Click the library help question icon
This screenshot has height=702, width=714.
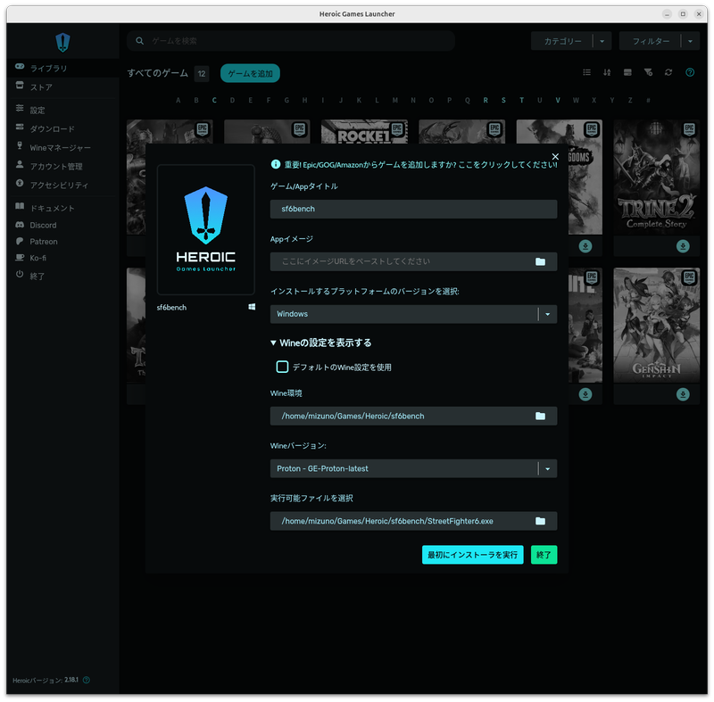coord(690,72)
